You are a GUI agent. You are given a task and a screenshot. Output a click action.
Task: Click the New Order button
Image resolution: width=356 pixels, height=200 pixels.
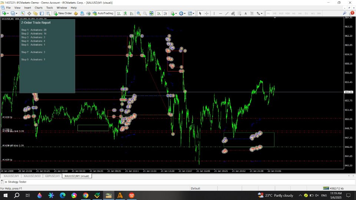[x=63, y=13]
